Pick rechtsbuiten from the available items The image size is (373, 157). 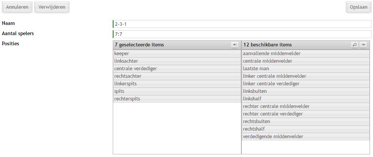pyautogui.click(x=305, y=122)
